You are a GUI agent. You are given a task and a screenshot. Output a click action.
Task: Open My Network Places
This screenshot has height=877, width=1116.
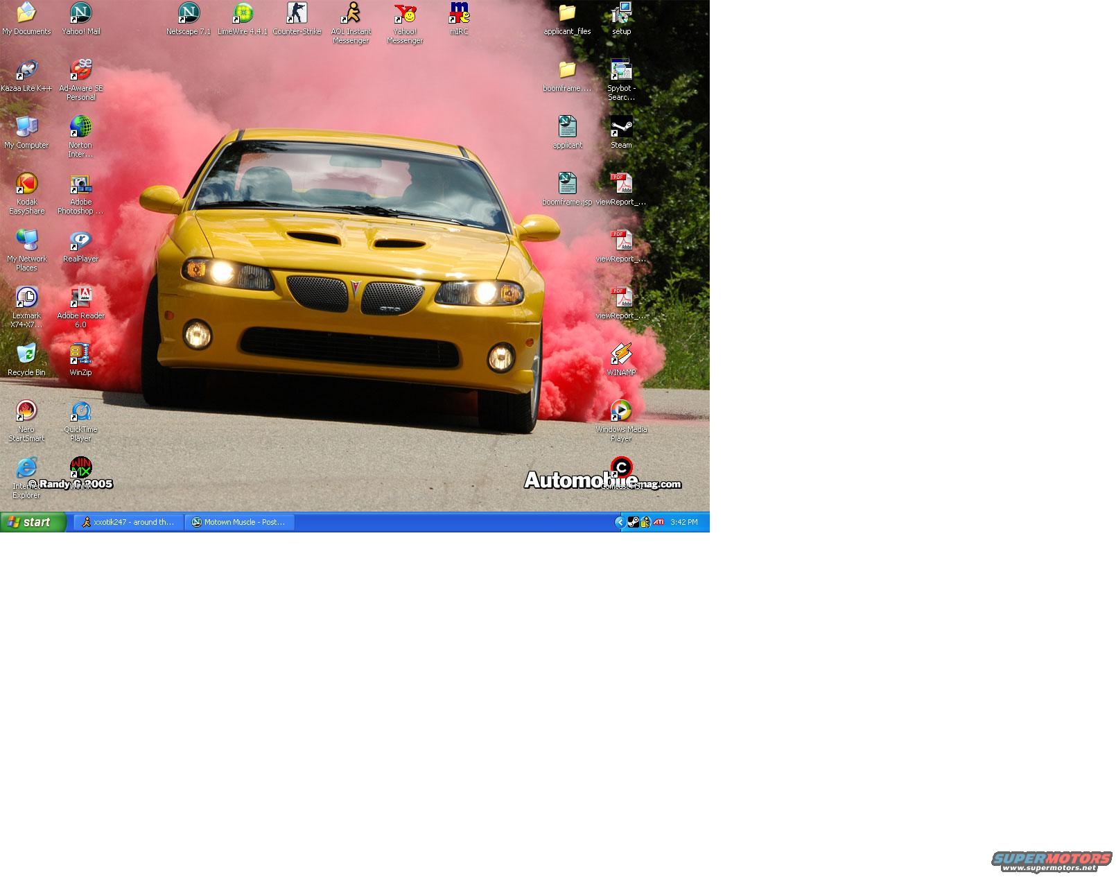(26, 250)
